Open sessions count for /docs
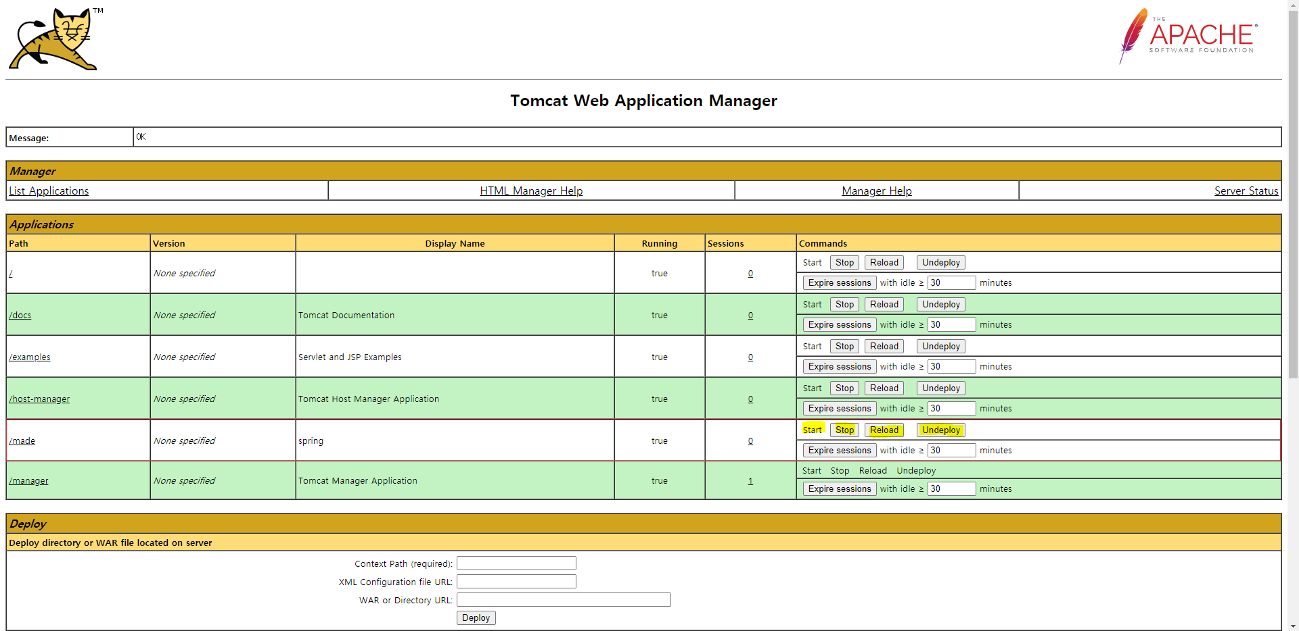This screenshot has height=631, width=1299. click(x=750, y=315)
